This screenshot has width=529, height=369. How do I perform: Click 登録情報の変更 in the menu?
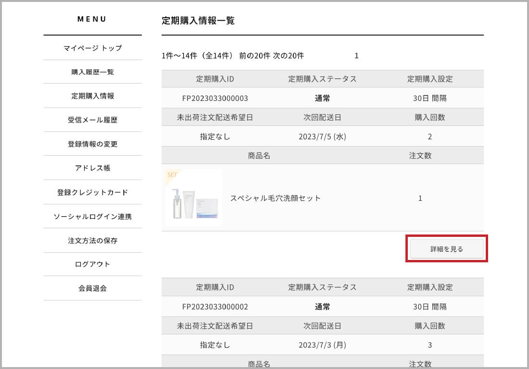point(92,144)
